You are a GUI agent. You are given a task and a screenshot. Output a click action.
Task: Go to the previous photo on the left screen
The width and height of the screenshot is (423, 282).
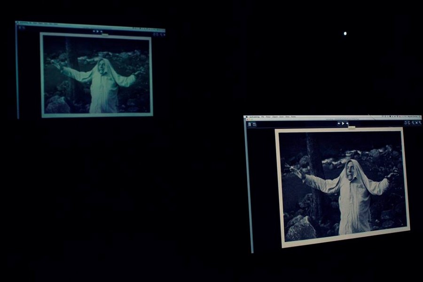point(94,31)
